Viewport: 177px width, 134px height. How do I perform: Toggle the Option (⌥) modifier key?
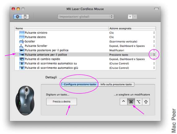(138, 102)
